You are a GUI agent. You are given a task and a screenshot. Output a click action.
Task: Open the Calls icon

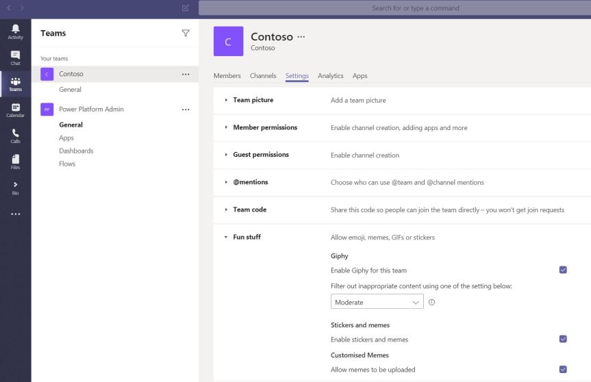click(15, 136)
